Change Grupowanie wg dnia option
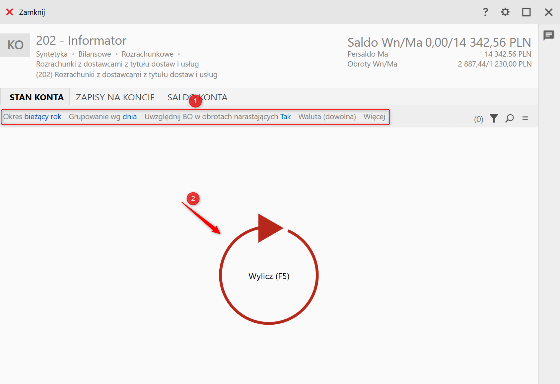This screenshot has height=384, width=560. 130,117
